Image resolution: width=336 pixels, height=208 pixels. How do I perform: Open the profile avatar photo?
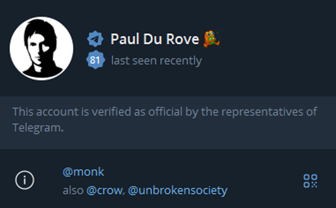click(41, 48)
